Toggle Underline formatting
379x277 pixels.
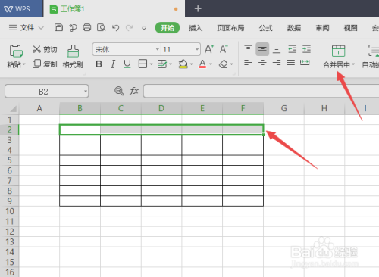click(x=127, y=64)
